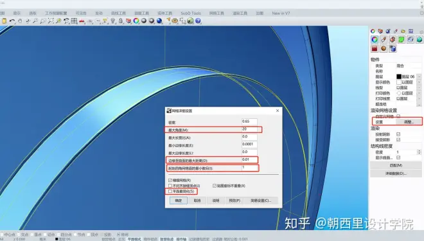Open the SubD Tools toolbar tab

pos(191,13)
